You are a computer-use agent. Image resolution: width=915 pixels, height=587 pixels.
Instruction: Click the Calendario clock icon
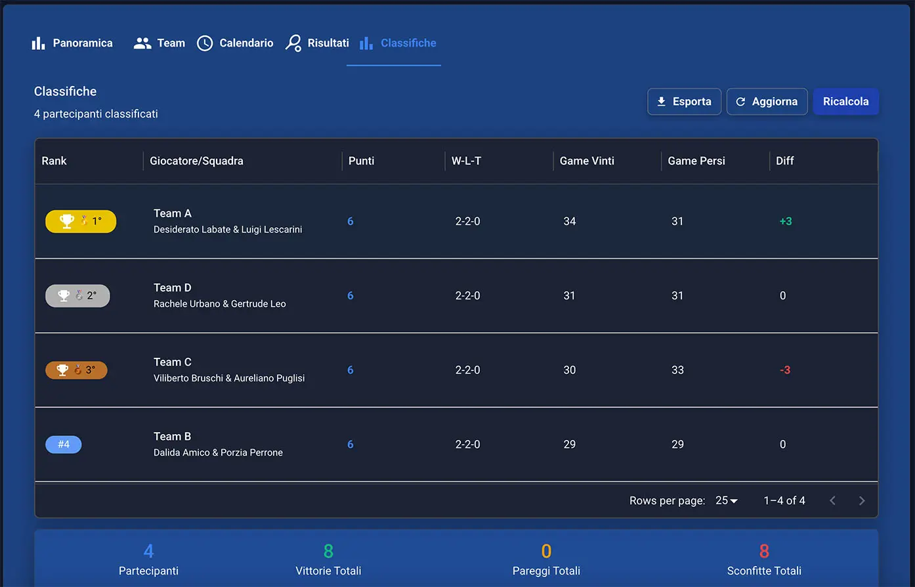(x=205, y=43)
